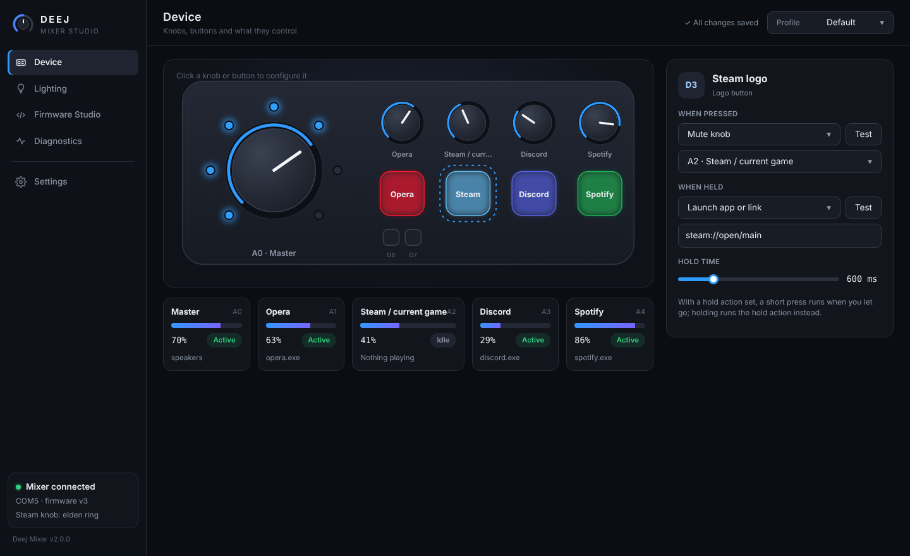Open the Profile Default dropdown

[x=830, y=23]
